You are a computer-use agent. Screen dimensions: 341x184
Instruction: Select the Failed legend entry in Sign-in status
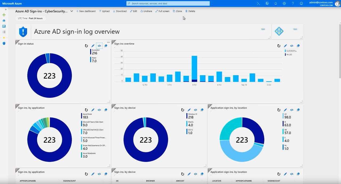click(94, 60)
